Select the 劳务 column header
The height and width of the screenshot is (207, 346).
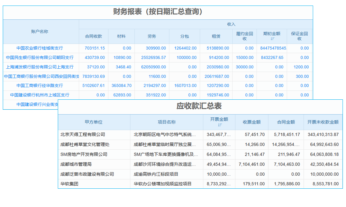[x=151, y=36]
